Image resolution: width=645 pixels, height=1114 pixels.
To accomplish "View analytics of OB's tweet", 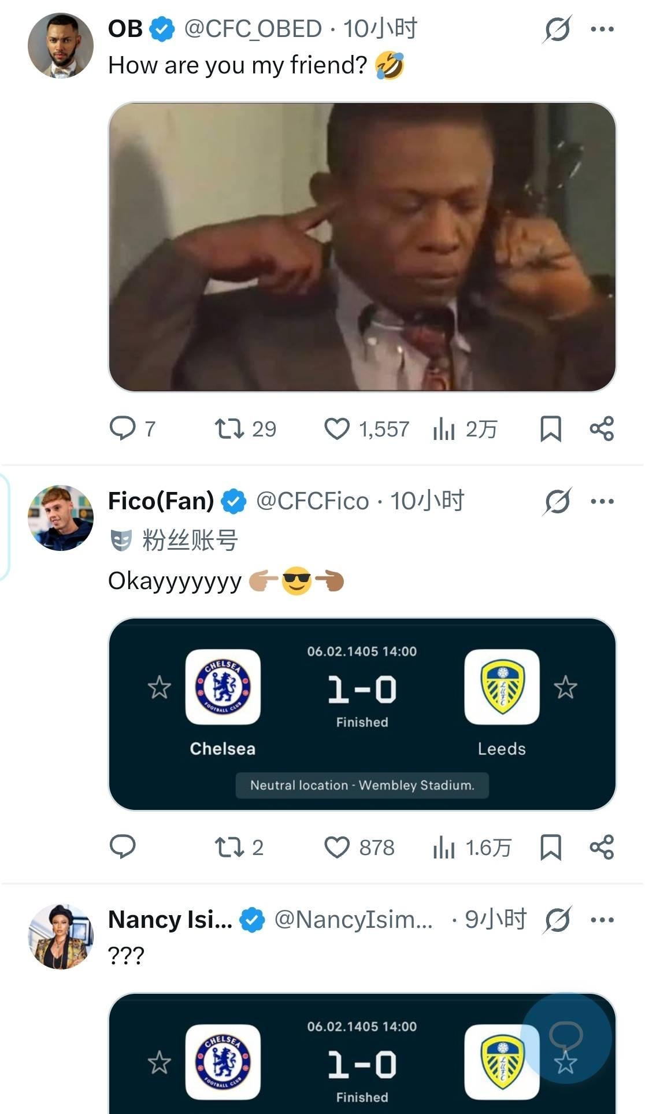I will click(x=444, y=429).
